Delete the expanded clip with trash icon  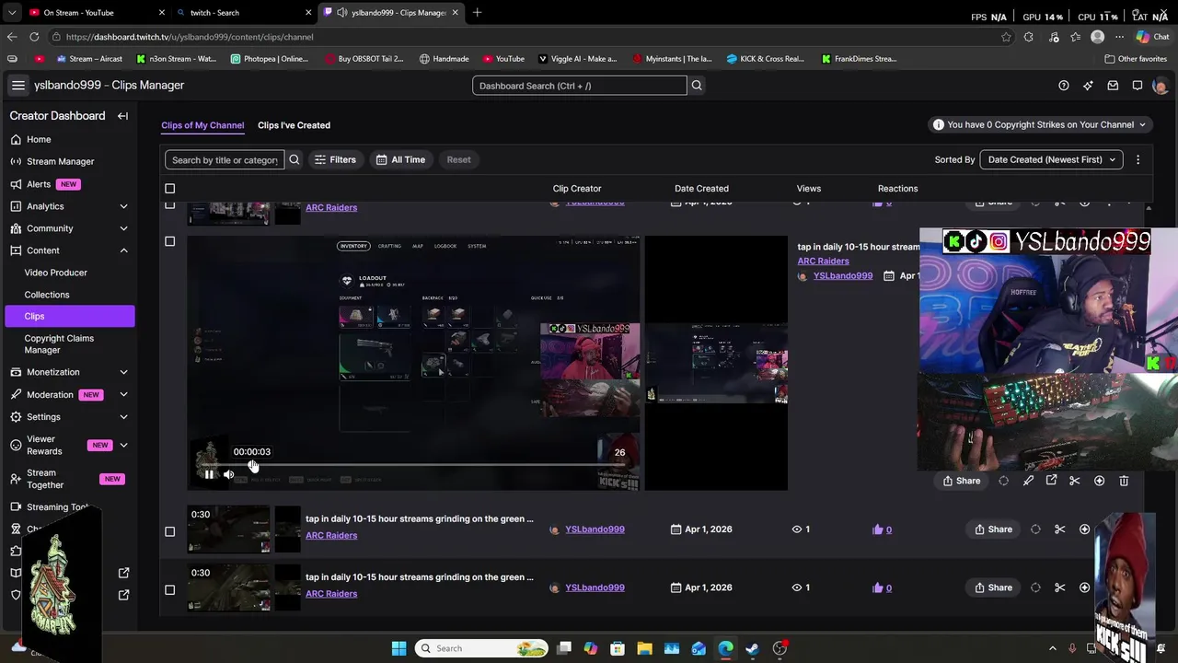[1124, 481]
